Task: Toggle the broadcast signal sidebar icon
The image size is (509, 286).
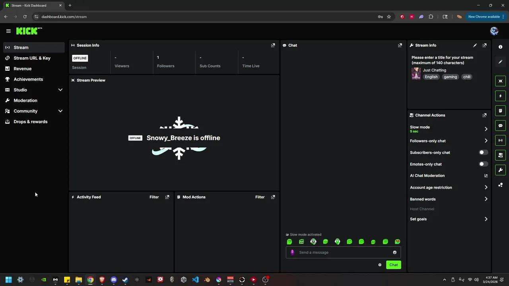Action: 500,140
